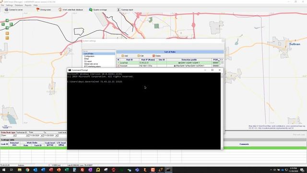Open Outlook from the taskbar
307x173 pixels.
[x=35, y=170]
